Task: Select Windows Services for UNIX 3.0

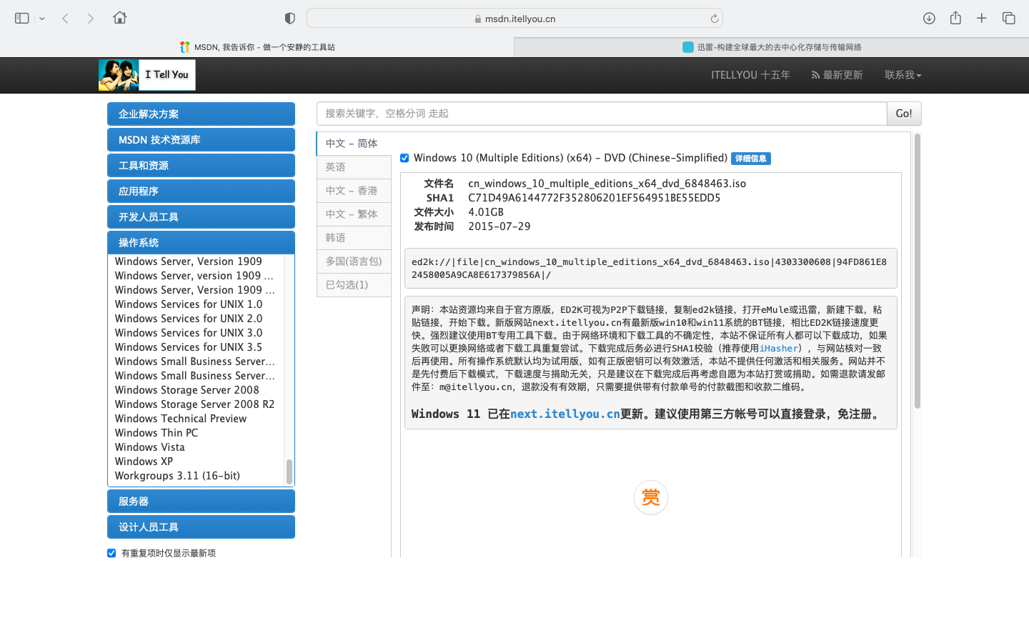Action: pos(189,333)
